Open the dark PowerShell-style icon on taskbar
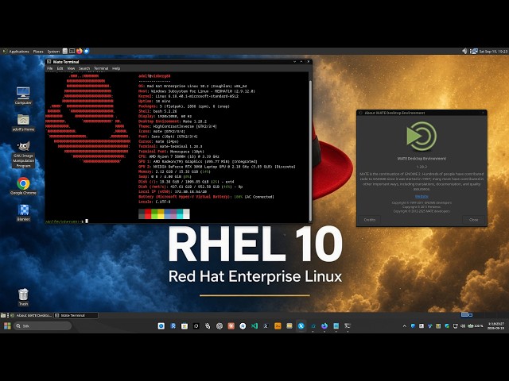 point(266,326)
